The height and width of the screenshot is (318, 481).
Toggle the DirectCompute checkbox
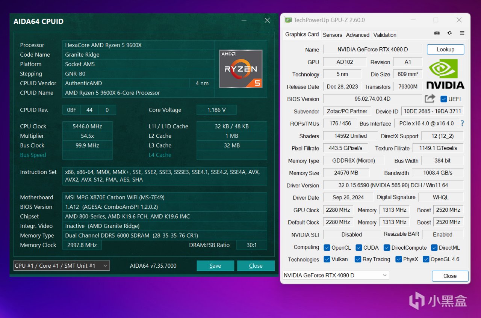tap(387, 247)
